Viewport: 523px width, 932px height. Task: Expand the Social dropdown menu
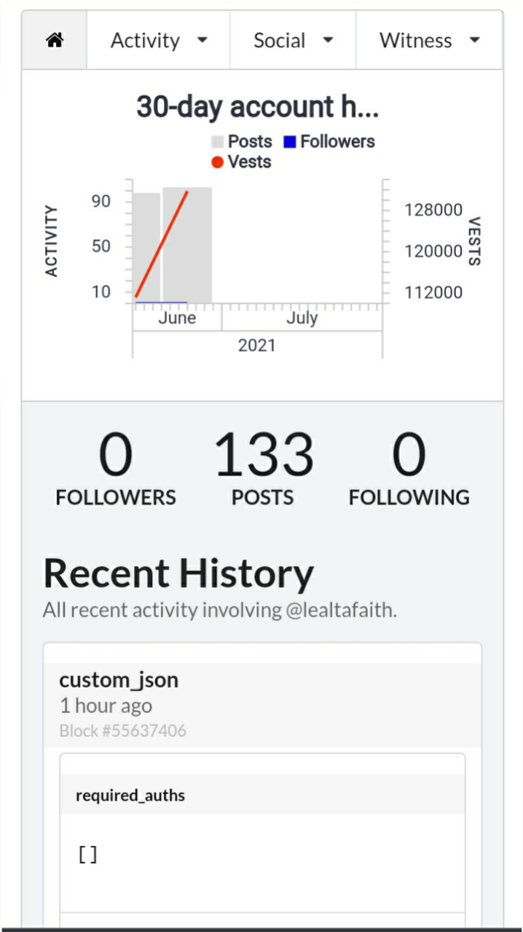click(x=293, y=41)
